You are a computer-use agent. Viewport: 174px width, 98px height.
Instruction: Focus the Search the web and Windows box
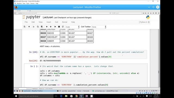click(x=36, y=96)
